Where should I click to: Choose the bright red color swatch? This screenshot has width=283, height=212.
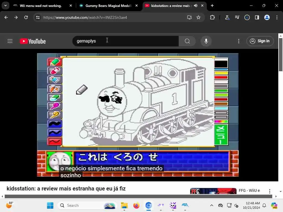pyautogui.click(x=221, y=78)
